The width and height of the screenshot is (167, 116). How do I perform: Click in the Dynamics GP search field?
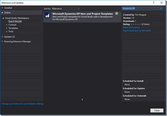click(140, 8)
